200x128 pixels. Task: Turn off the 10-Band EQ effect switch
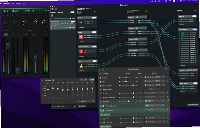point(102,110)
